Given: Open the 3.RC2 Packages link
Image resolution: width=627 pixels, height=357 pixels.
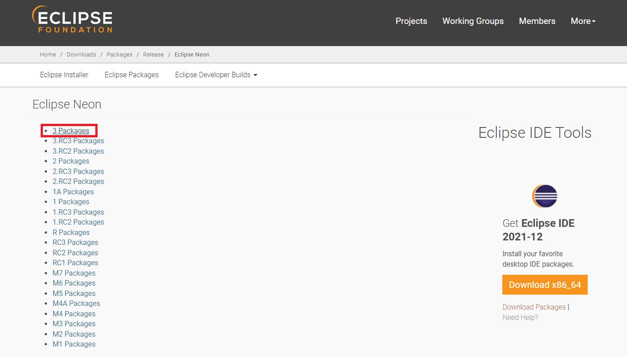Looking at the screenshot, I should coord(78,151).
